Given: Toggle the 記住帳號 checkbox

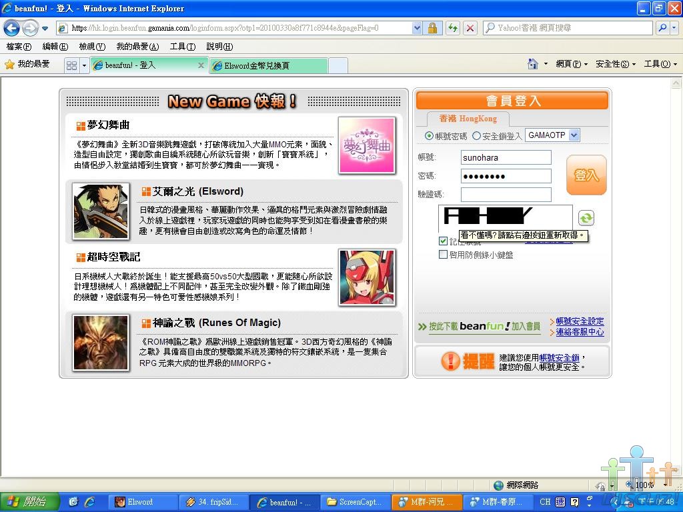Looking at the screenshot, I should (x=444, y=241).
